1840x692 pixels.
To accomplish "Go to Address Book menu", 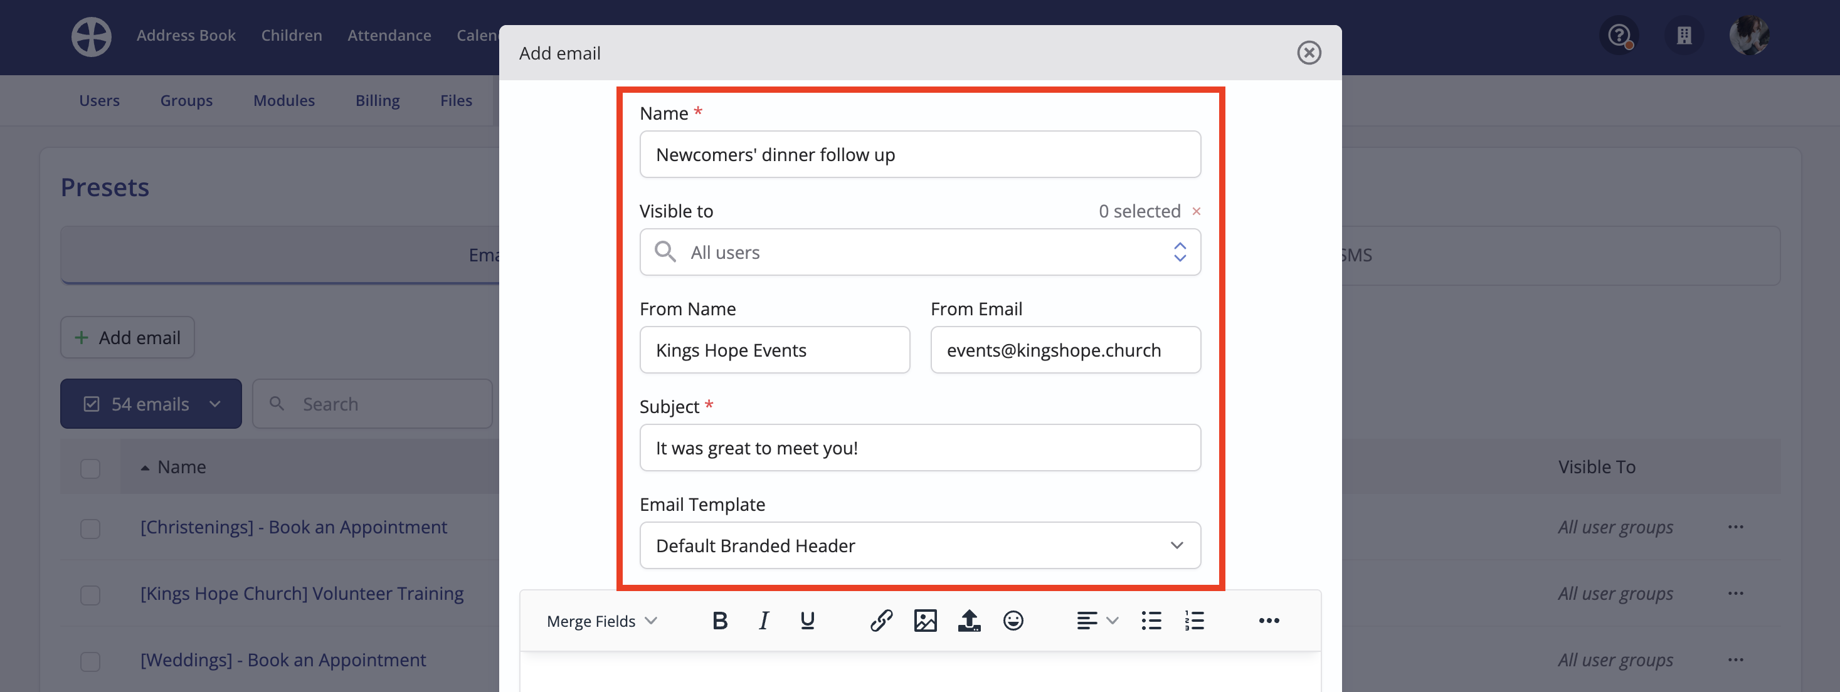I will coord(186,35).
